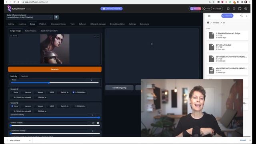Open the Stable Diffusion checkpoint dropdown
The width and height of the screenshot is (256, 144).
(x=30, y=17)
